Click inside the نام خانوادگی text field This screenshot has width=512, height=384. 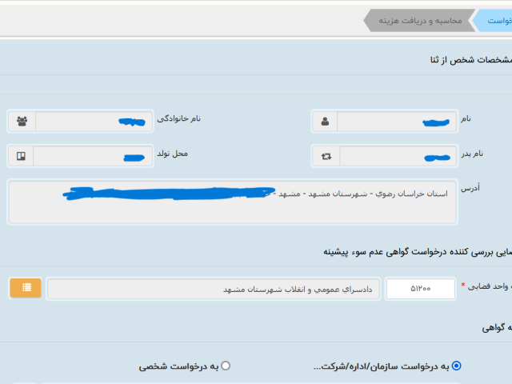point(94,121)
